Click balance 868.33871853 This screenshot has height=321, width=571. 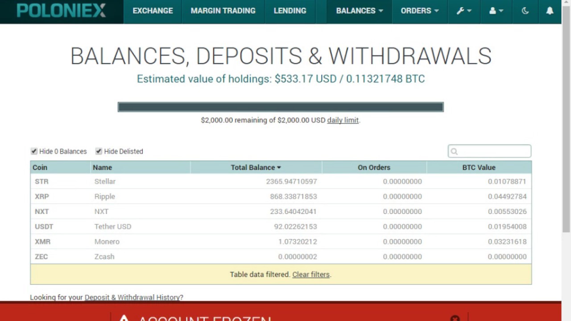pos(294,196)
